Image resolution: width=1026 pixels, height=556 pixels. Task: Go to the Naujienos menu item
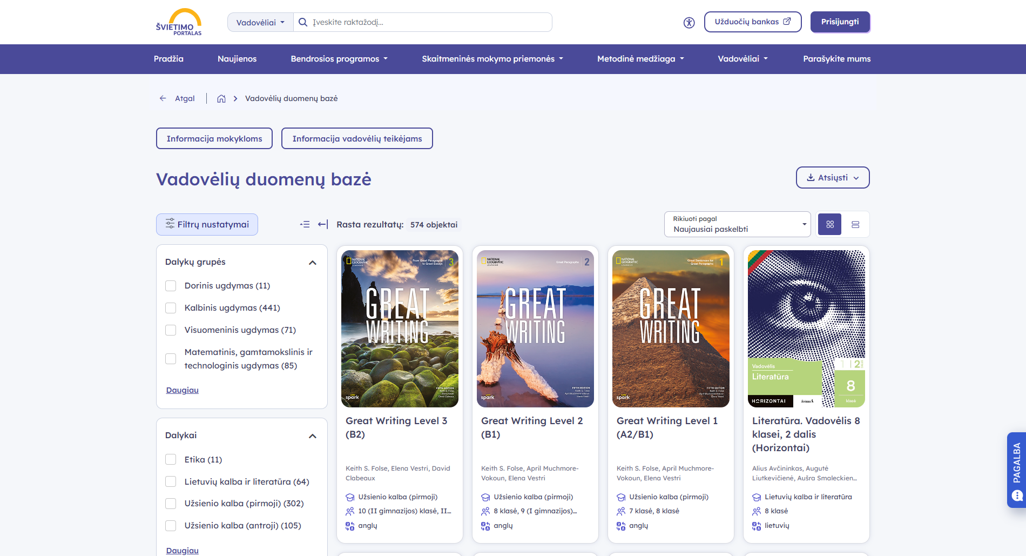237,59
